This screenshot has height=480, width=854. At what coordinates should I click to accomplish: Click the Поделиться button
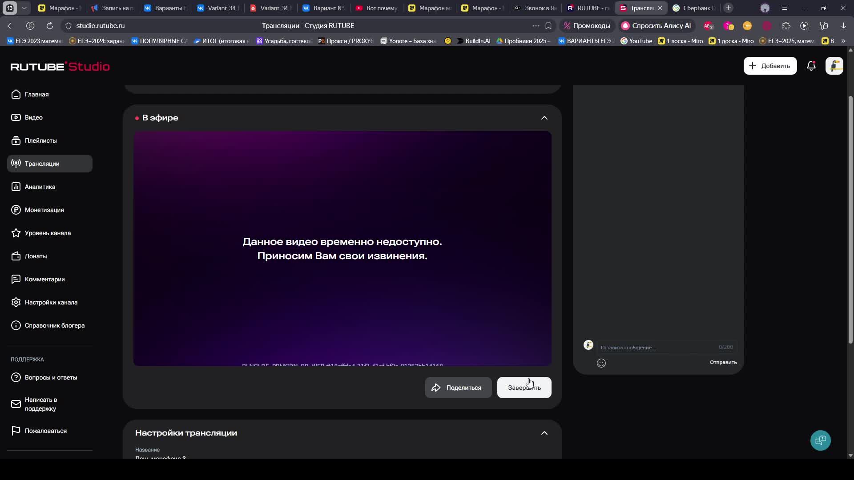click(458, 388)
